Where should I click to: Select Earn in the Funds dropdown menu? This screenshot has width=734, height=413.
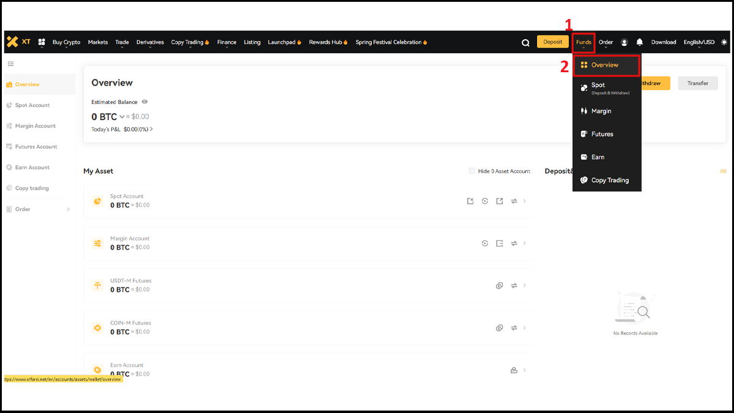tap(607, 157)
